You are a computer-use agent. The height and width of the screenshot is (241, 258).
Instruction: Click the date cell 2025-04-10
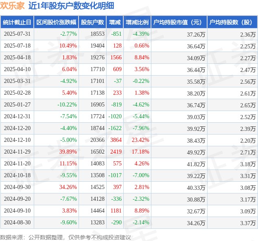pyautogui.click(x=17, y=69)
